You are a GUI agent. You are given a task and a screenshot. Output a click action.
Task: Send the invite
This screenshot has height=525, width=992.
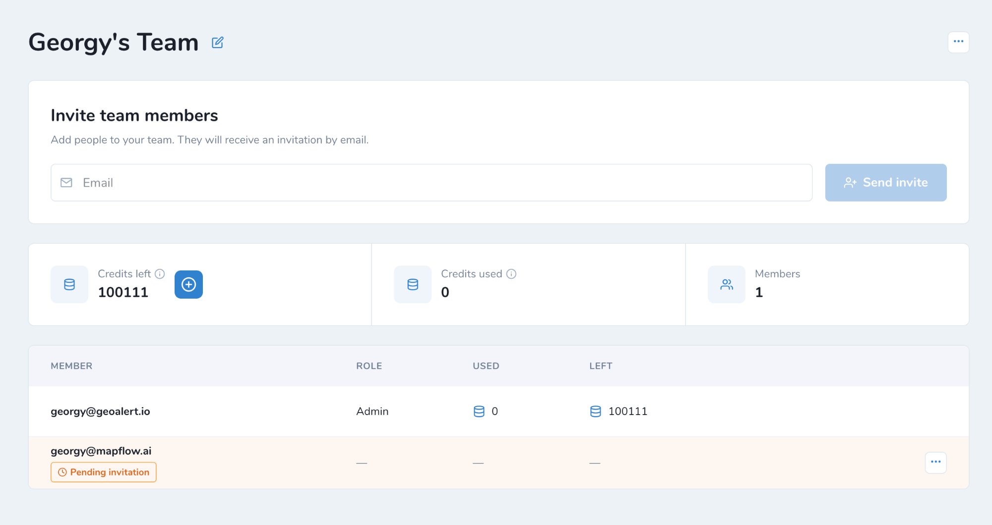coord(886,183)
